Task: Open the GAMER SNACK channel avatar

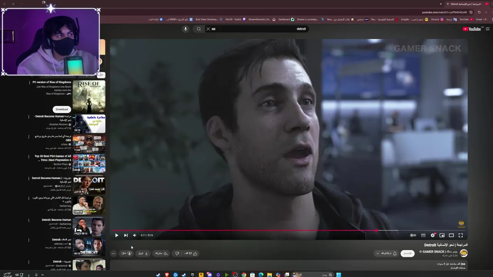Action: click(x=464, y=253)
